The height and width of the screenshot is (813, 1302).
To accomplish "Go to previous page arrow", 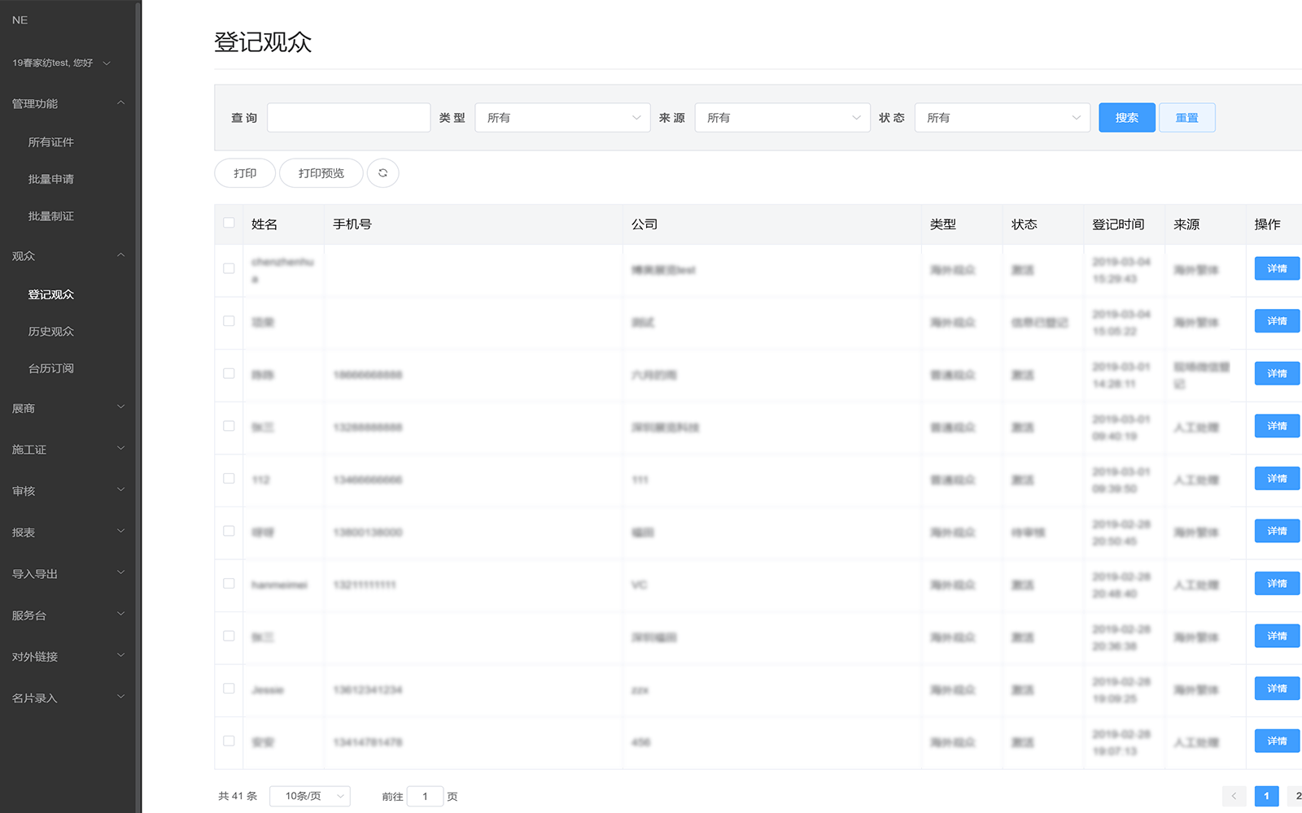I will [1234, 796].
